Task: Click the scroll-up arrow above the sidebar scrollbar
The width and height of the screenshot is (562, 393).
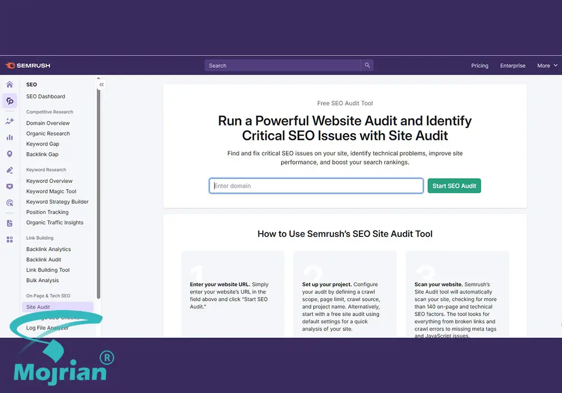Action: [98, 78]
